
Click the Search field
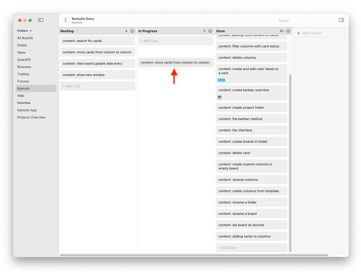pos(305,21)
